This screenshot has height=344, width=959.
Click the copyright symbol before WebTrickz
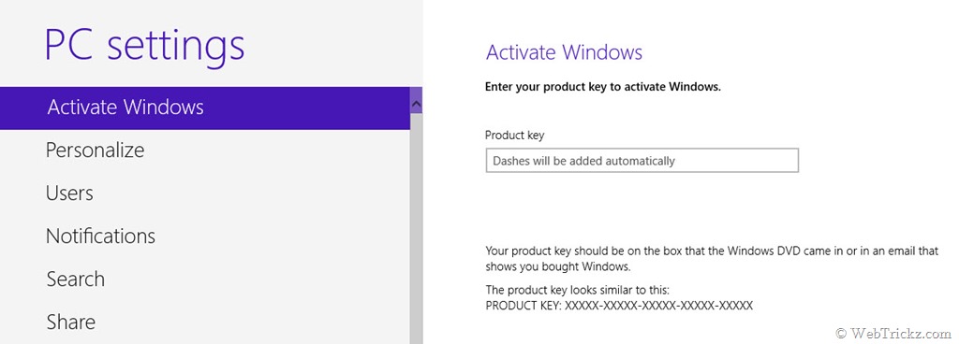click(841, 334)
